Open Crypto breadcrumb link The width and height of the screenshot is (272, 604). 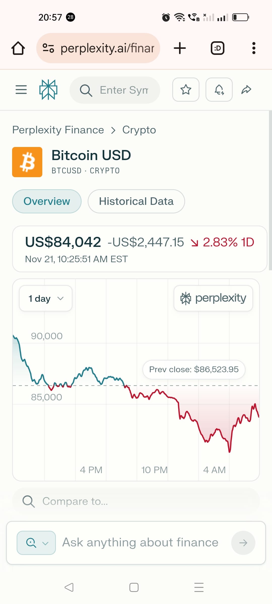pos(139,130)
